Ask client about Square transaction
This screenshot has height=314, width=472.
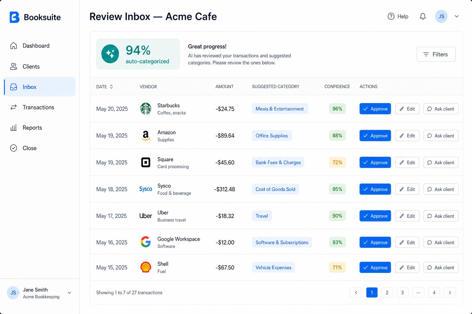441,163
